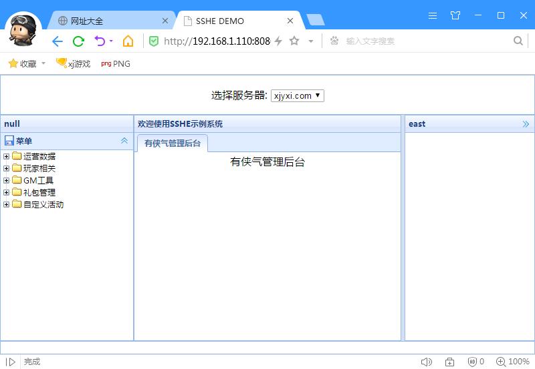Click the browser back arrow button

[57, 41]
